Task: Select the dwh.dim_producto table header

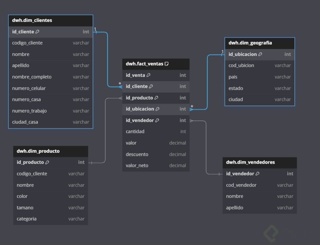Action: (51, 151)
